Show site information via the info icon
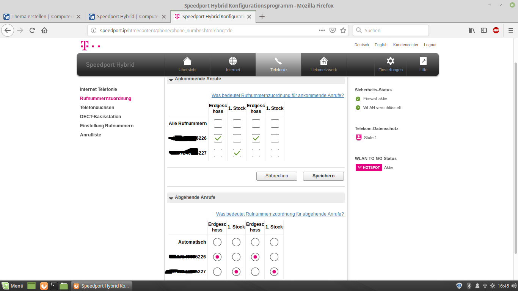 (x=94, y=30)
